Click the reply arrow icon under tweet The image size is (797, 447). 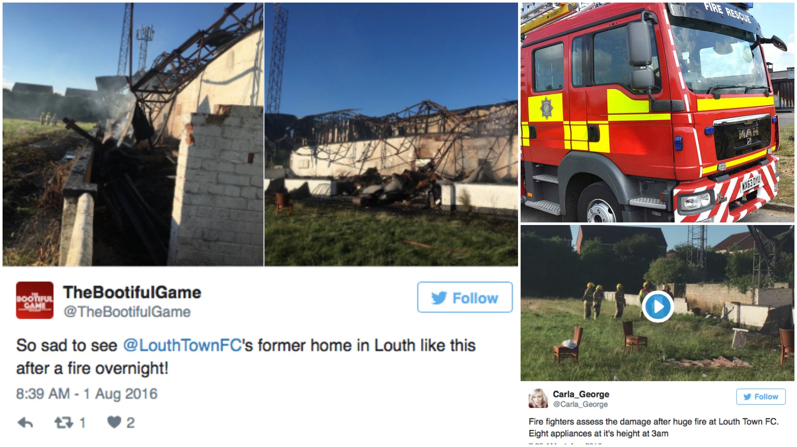click(25, 423)
